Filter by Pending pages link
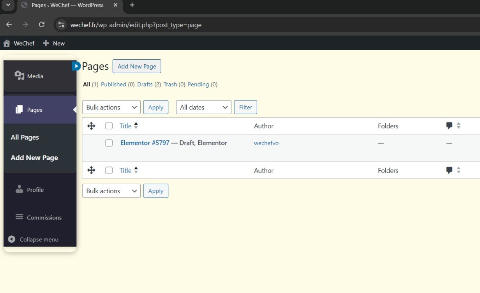This screenshot has width=480, height=293. (198, 84)
